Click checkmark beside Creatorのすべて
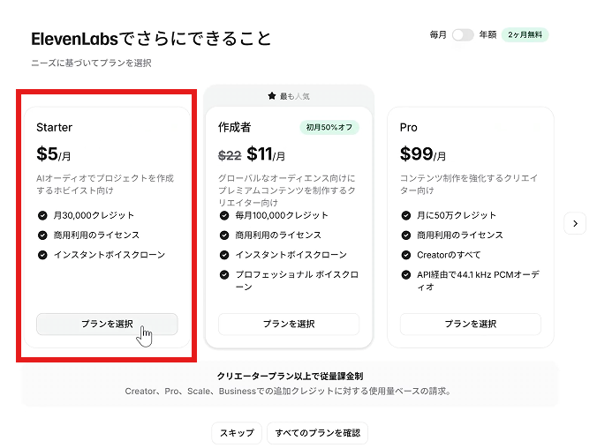The image size is (597, 448). coord(406,255)
